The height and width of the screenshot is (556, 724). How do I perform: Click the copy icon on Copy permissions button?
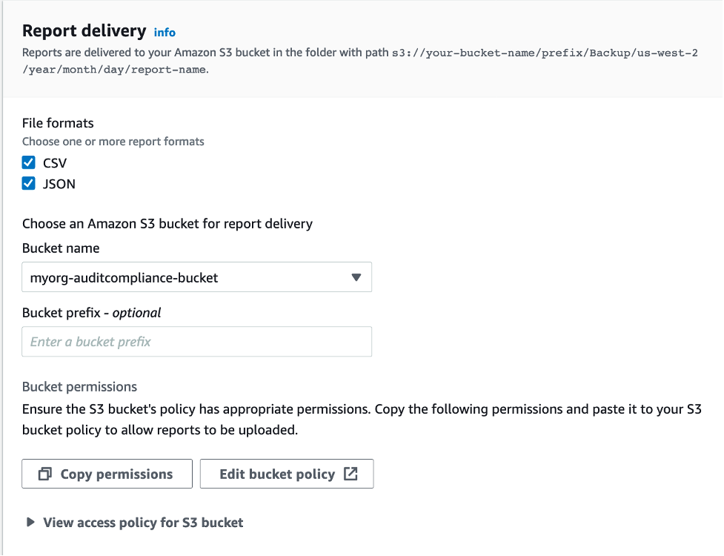44,474
